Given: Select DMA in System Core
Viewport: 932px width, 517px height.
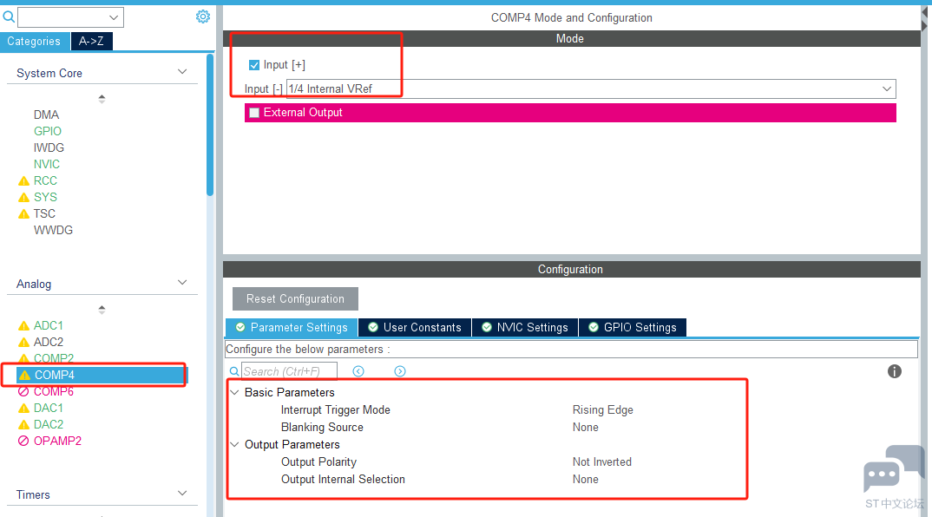Looking at the screenshot, I should [46, 115].
